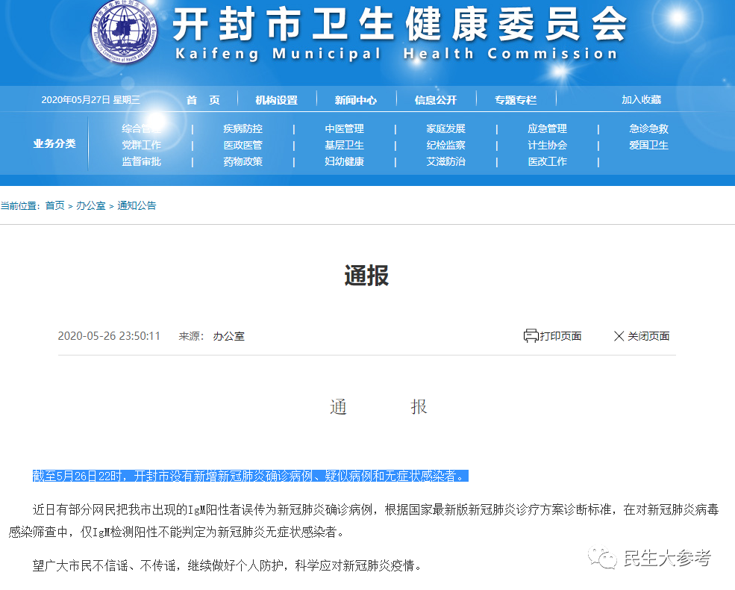Open the 首页 main navigation item
This screenshot has height=590, width=735.
[x=203, y=100]
